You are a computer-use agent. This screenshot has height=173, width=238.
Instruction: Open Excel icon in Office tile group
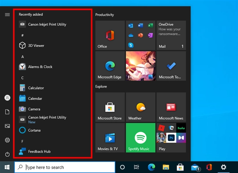(x=151, y=25)
